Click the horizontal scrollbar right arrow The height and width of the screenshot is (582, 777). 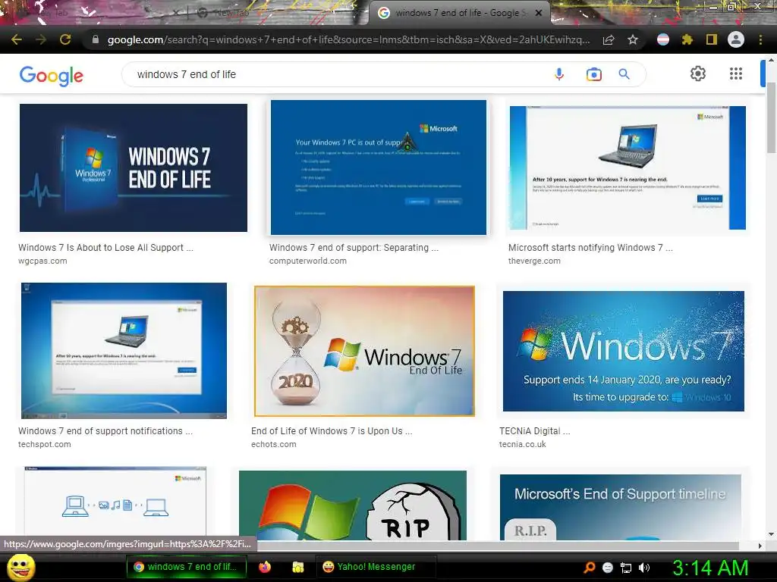[760, 546]
